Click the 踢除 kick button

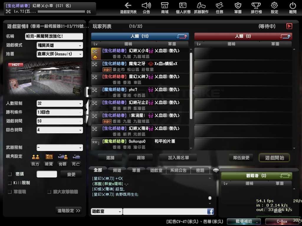click(141, 158)
